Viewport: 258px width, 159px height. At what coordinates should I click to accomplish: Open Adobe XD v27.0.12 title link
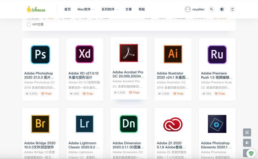(x=83, y=75)
